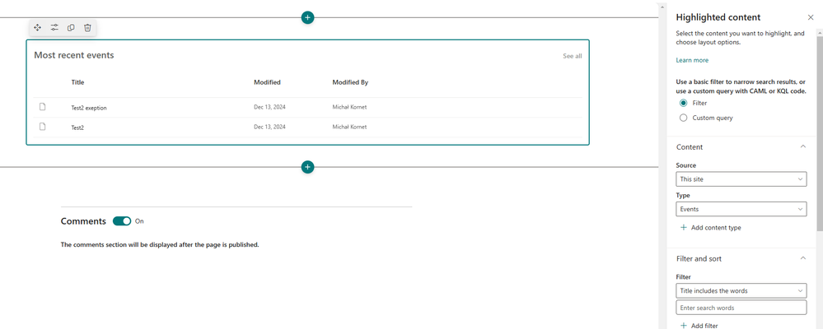Click the Modified By column header
This screenshot has height=329, width=823.
coord(350,82)
